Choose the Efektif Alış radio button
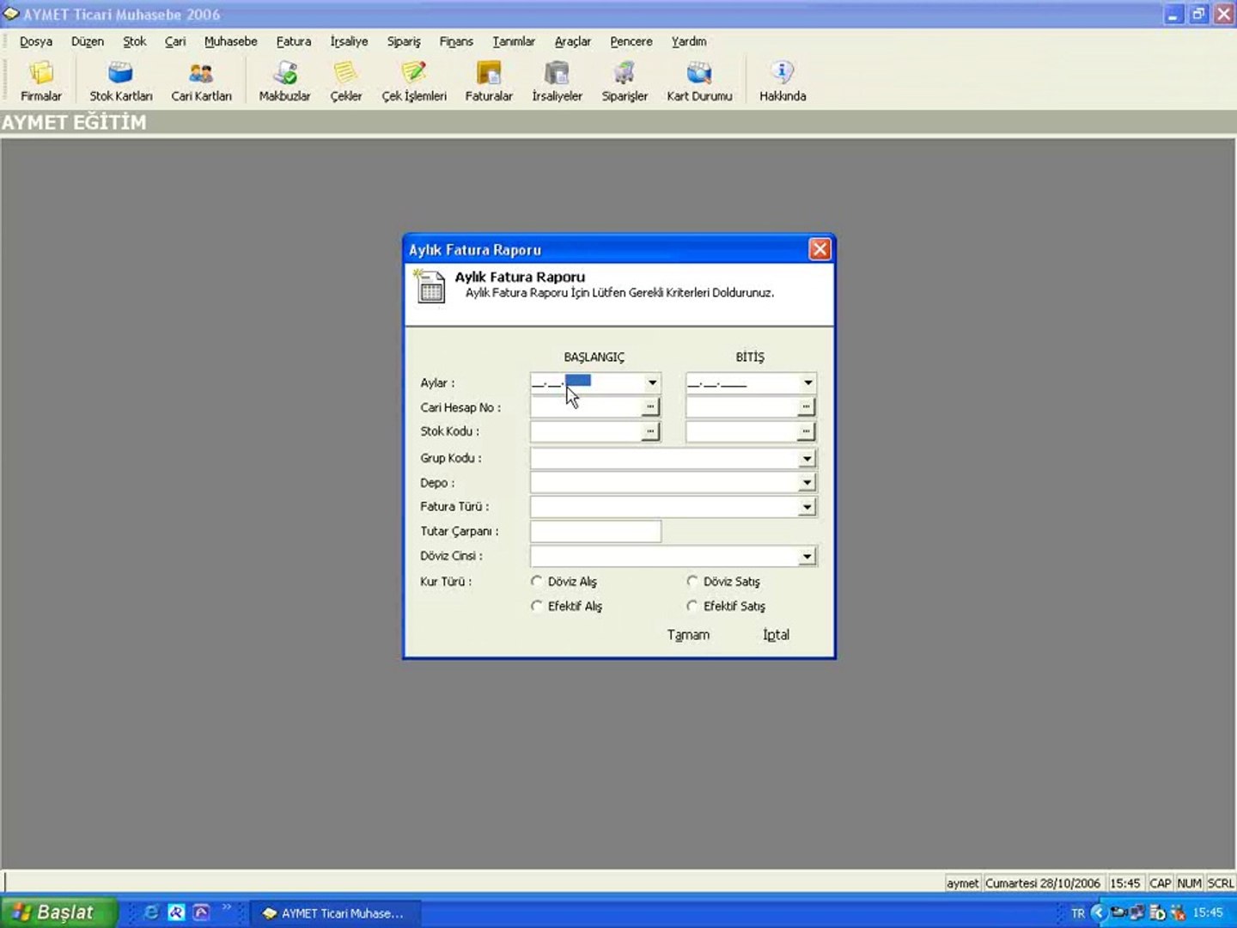This screenshot has height=928, width=1237. coord(537,606)
